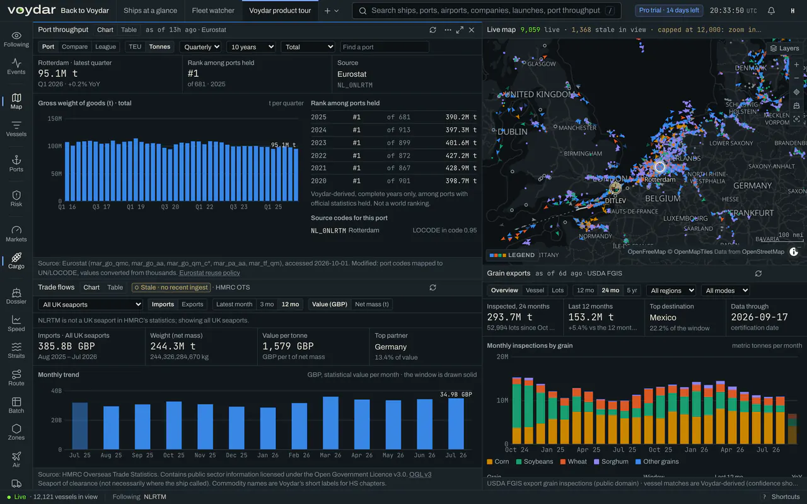Click the Soybeans legend swatch in Grain exports
The width and height of the screenshot is (807, 504).
(x=519, y=462)
